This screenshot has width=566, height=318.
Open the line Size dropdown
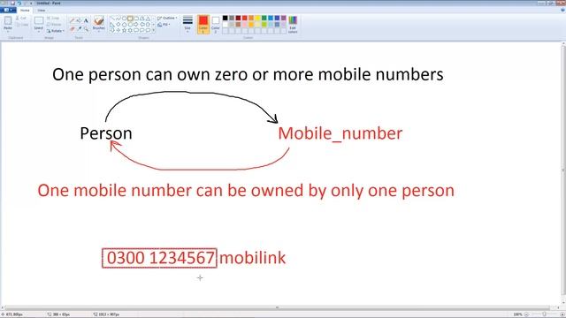coord(187,24)
